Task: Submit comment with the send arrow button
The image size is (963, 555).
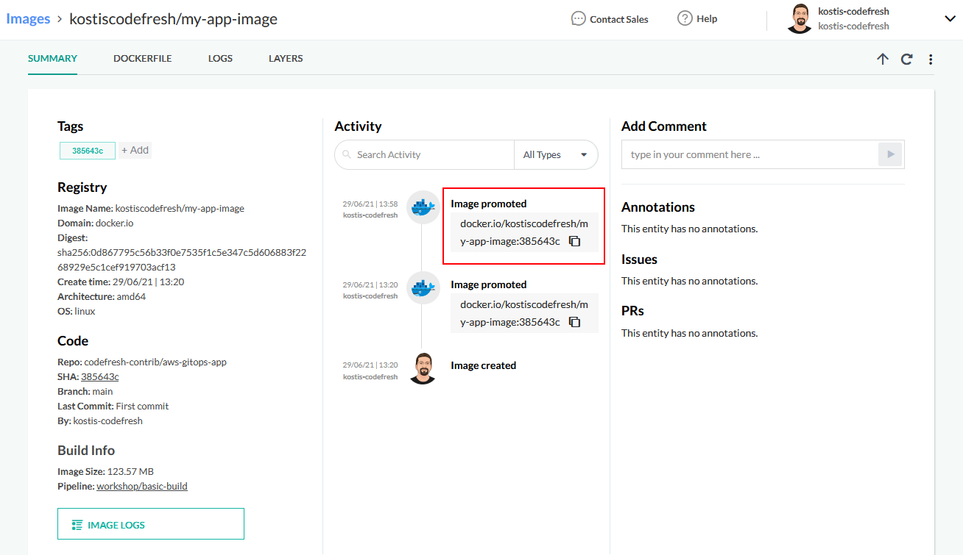Action: tap(891, 154)
